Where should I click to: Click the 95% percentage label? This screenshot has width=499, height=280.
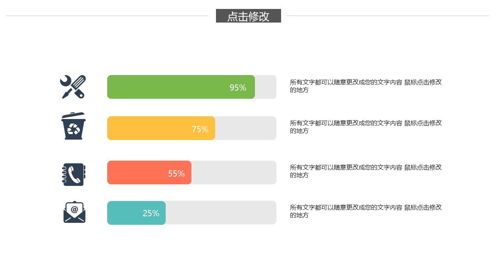[x=238, y=88]
